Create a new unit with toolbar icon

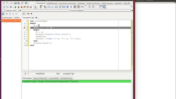coord(4,3)
